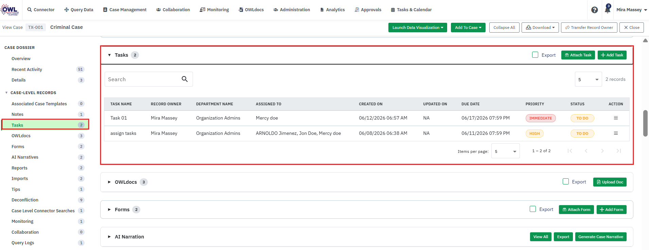
Task: Click the Attach Task button
Action: click(578, 55)
